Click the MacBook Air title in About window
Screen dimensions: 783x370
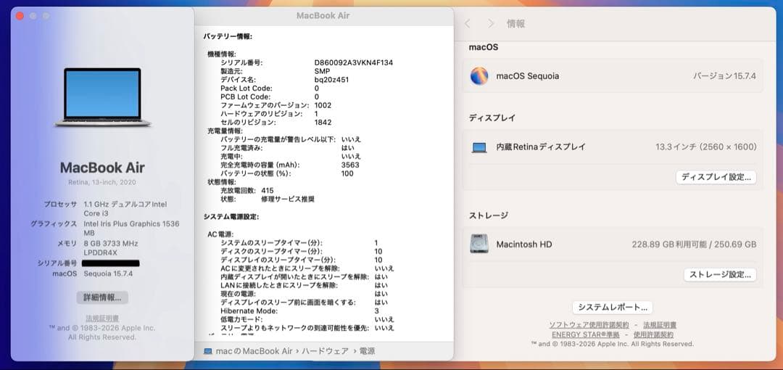tap(102, 168)
